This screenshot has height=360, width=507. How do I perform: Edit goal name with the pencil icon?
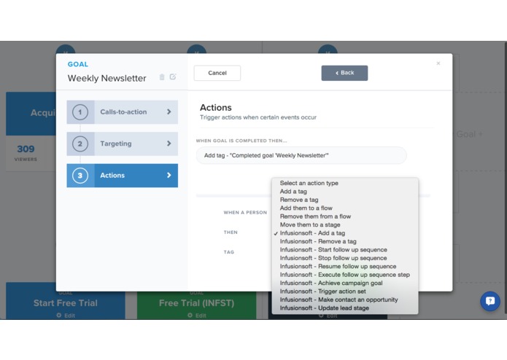[x=173, y=77]
